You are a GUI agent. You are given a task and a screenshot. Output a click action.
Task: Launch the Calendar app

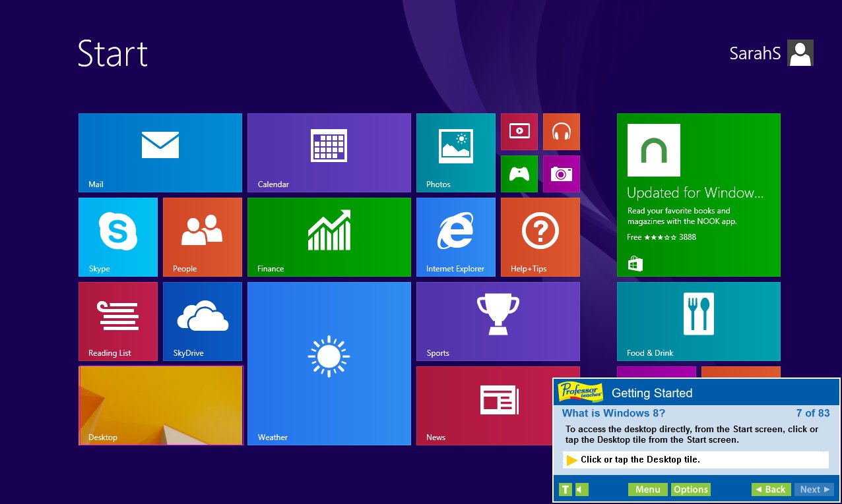point(329,152)
